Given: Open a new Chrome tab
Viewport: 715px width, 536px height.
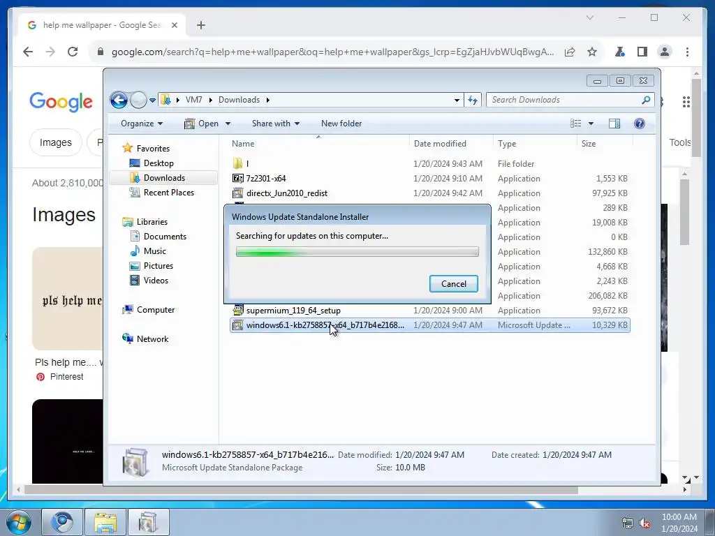Looking at the screenshot, I should [201, 25].
